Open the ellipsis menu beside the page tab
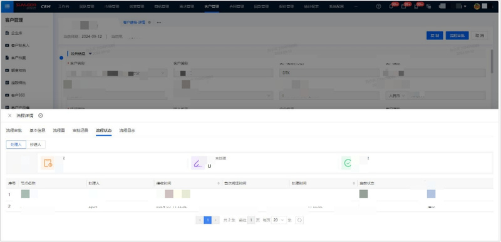This screenshot has height=242, width=501. click(x=159, y=23)
